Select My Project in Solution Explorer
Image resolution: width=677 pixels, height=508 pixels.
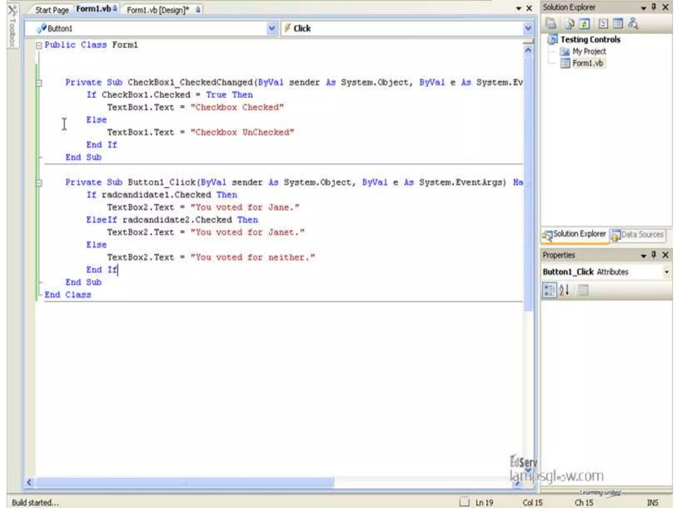click(589, 52)
